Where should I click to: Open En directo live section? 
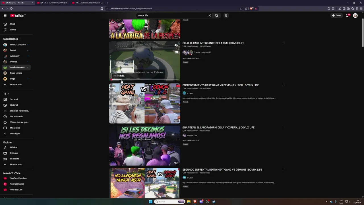(x=17, y=159)
